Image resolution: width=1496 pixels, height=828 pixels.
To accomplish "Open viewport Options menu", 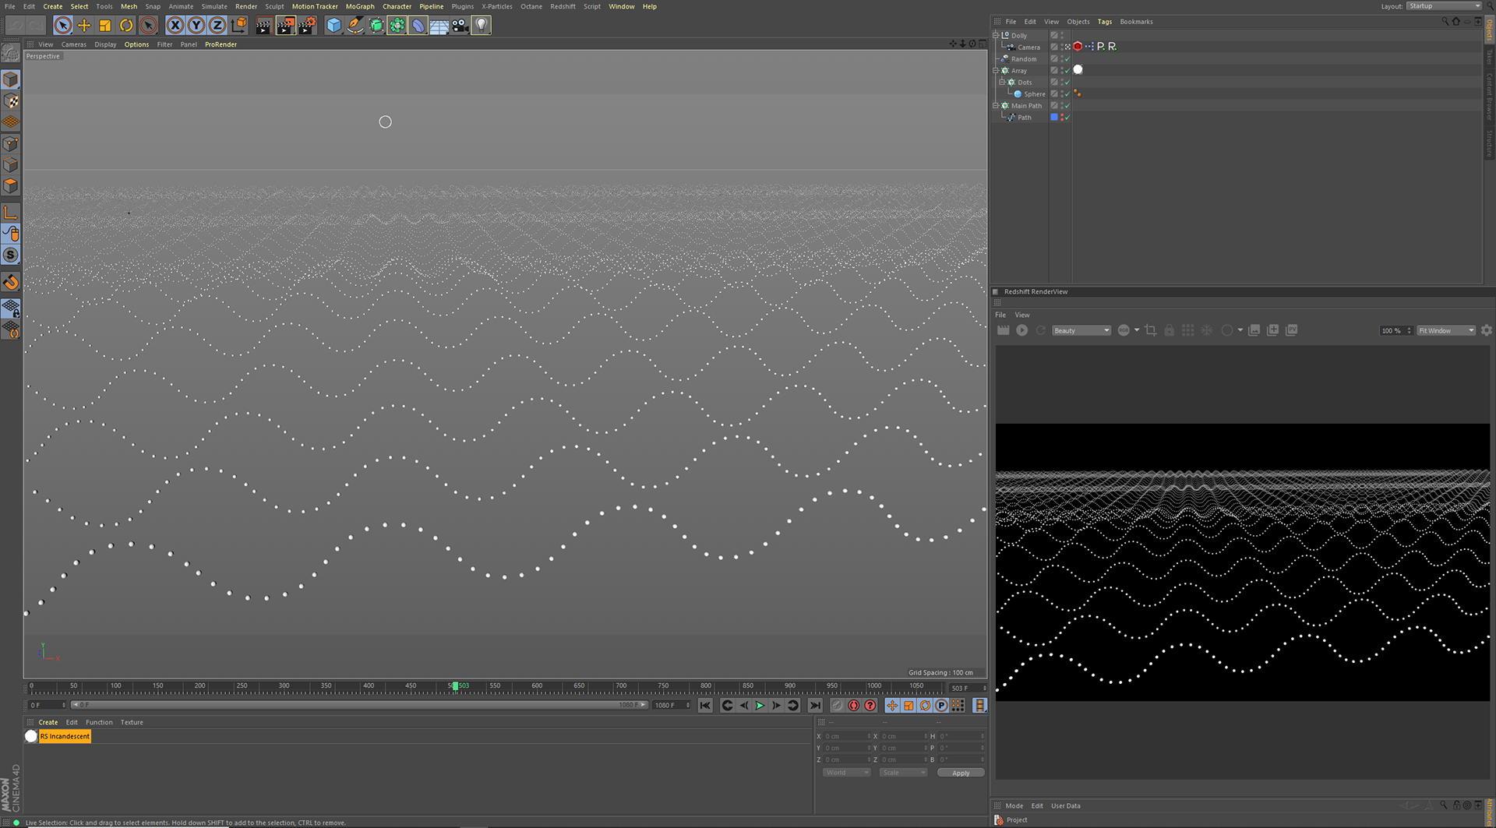I will [136, 44].
